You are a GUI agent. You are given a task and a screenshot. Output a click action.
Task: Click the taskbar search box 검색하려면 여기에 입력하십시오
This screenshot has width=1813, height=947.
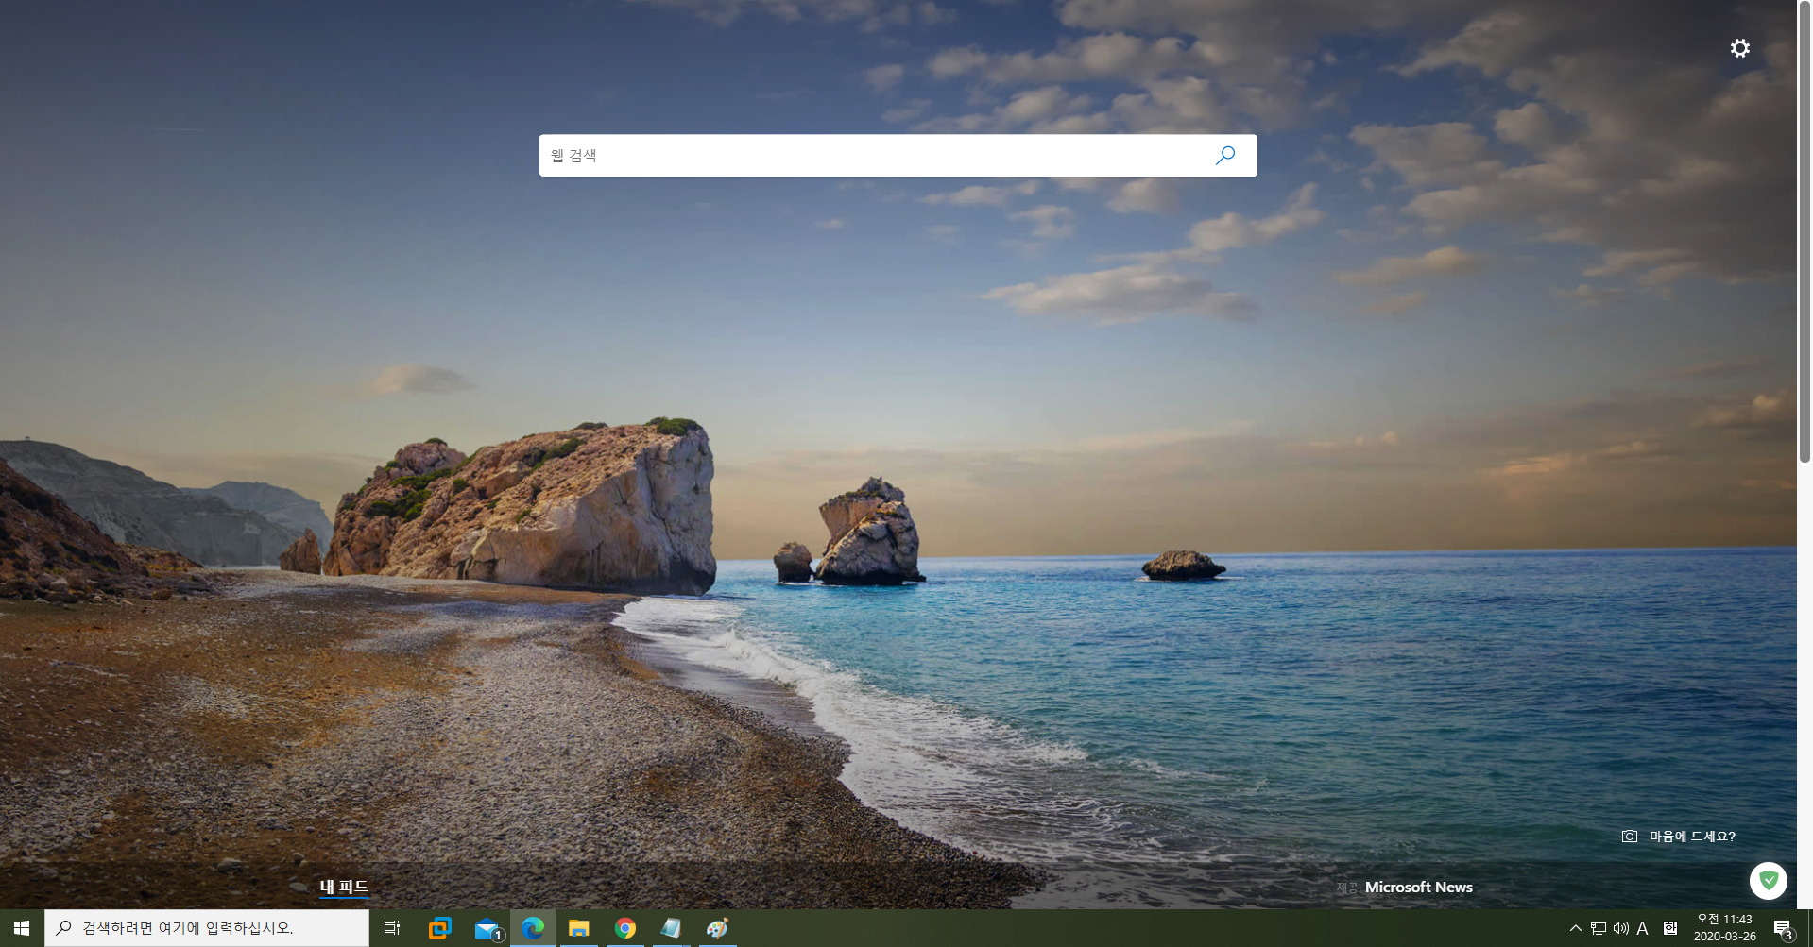pos(207,928)
